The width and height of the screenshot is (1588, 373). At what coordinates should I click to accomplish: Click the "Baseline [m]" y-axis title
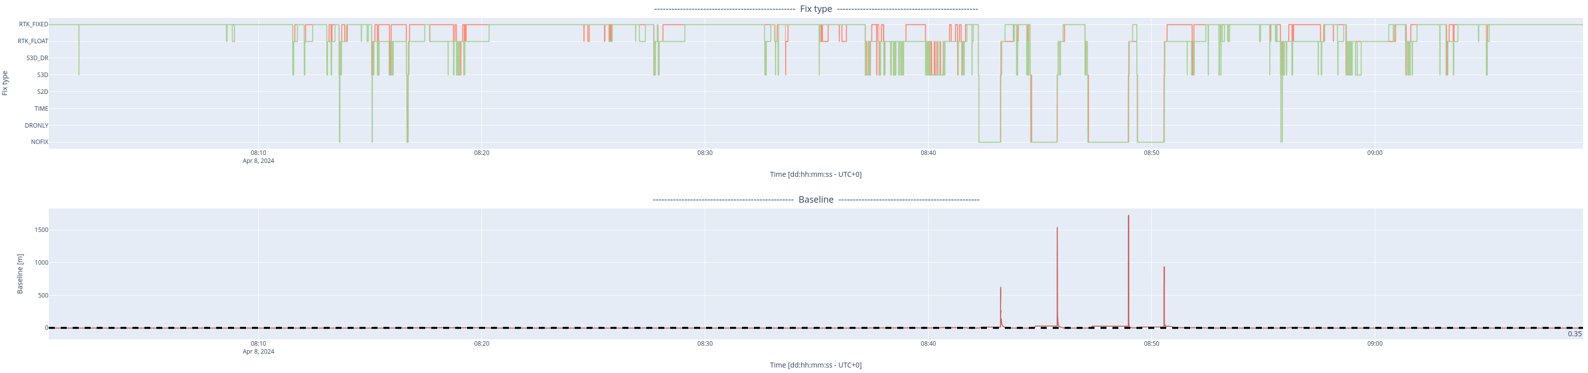point(20,274)
